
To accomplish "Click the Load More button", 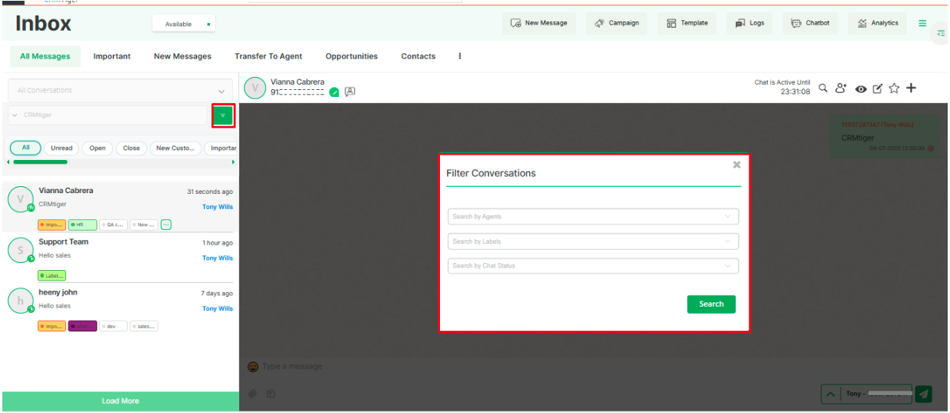I will tap(121, 401).
